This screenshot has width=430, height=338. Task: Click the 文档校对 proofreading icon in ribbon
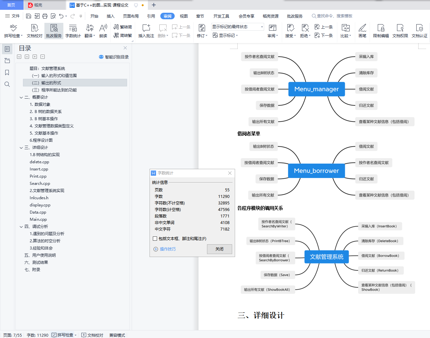(x=35, y=31)
